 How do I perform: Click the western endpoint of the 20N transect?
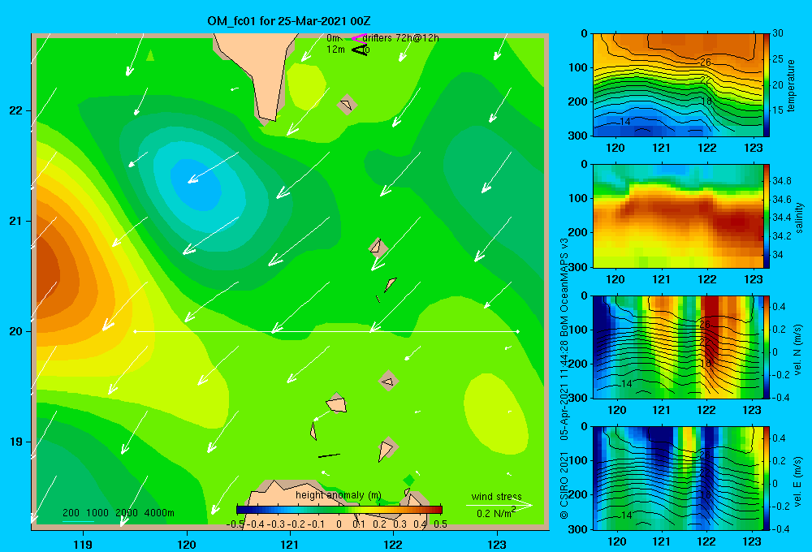pyautogui.click(x=135, y=331)
